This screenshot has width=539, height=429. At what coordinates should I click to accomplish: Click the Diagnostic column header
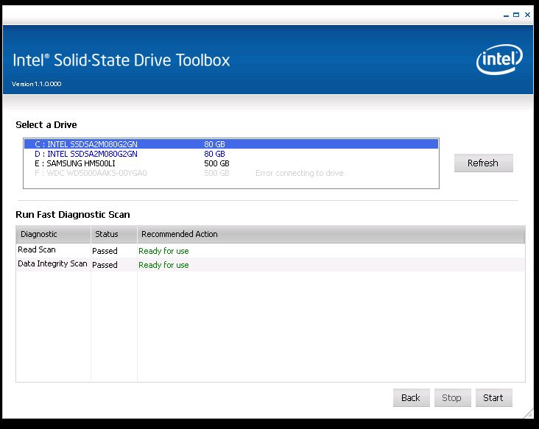[x=53, y=234]
